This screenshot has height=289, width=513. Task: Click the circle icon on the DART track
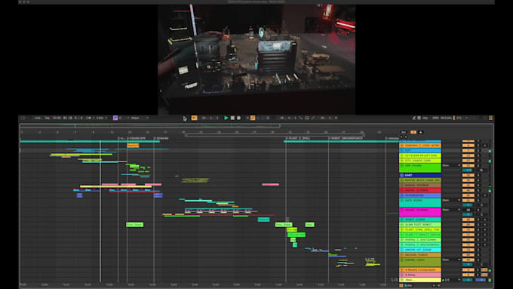[x=402, y=175]
